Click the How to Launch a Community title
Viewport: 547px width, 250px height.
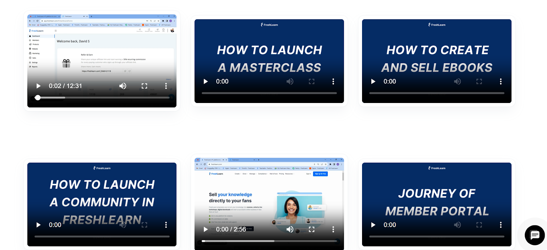point(102,202)
